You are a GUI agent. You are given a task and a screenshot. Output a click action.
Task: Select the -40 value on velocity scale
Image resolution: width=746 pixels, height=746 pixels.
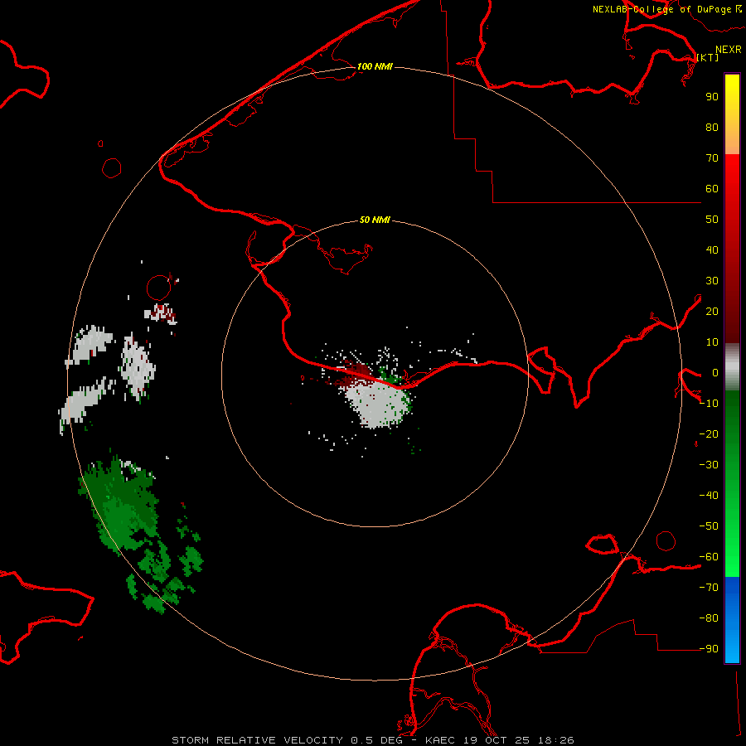[x=709, y=496]
